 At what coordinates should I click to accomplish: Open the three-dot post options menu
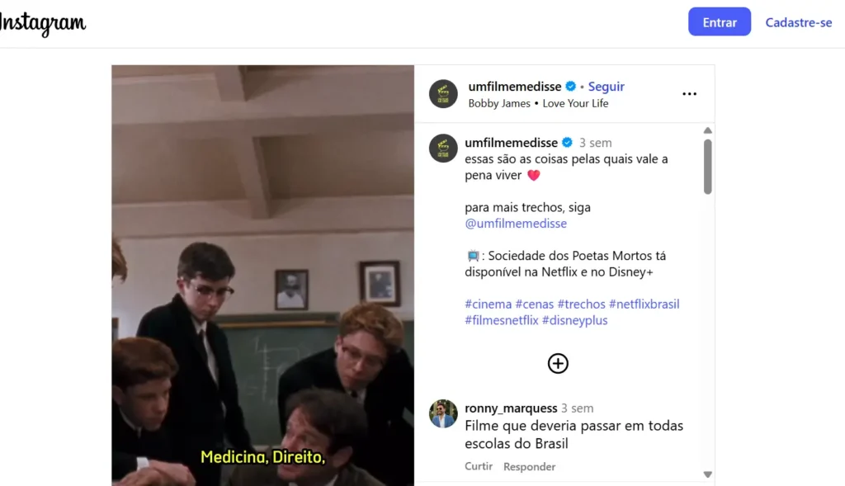point(689,94)
